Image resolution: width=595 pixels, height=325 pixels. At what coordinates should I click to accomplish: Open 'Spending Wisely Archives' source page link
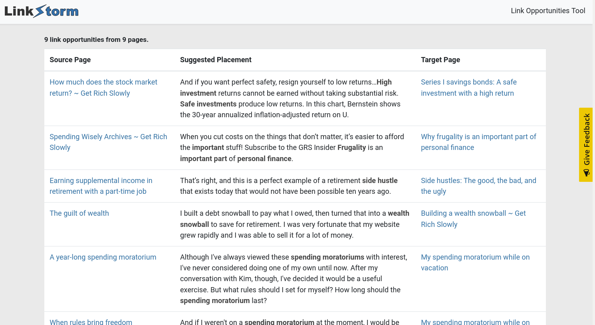pyautogui.click(x=108, y=142)
